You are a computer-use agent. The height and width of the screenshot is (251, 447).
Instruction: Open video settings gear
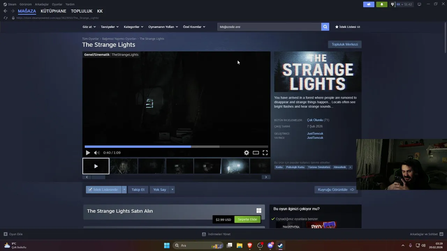point(247,153)
